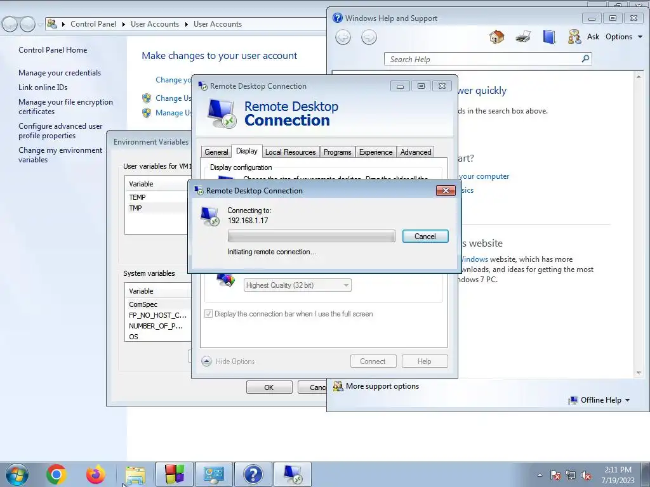The height and width of the screenshot is (487, 650).
Task: Go to the Experience tab
Action: pos(376,152)
